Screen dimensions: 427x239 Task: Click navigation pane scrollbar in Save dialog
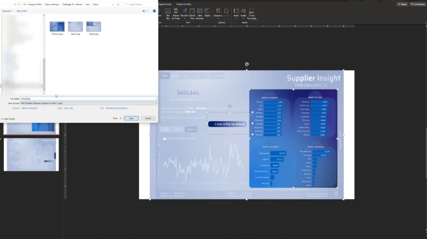44,75
